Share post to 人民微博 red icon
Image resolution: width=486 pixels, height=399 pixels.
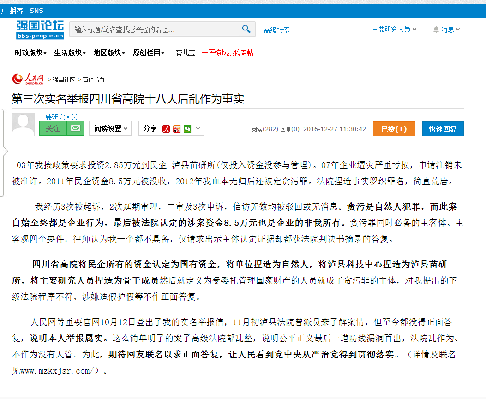point(166,129)
